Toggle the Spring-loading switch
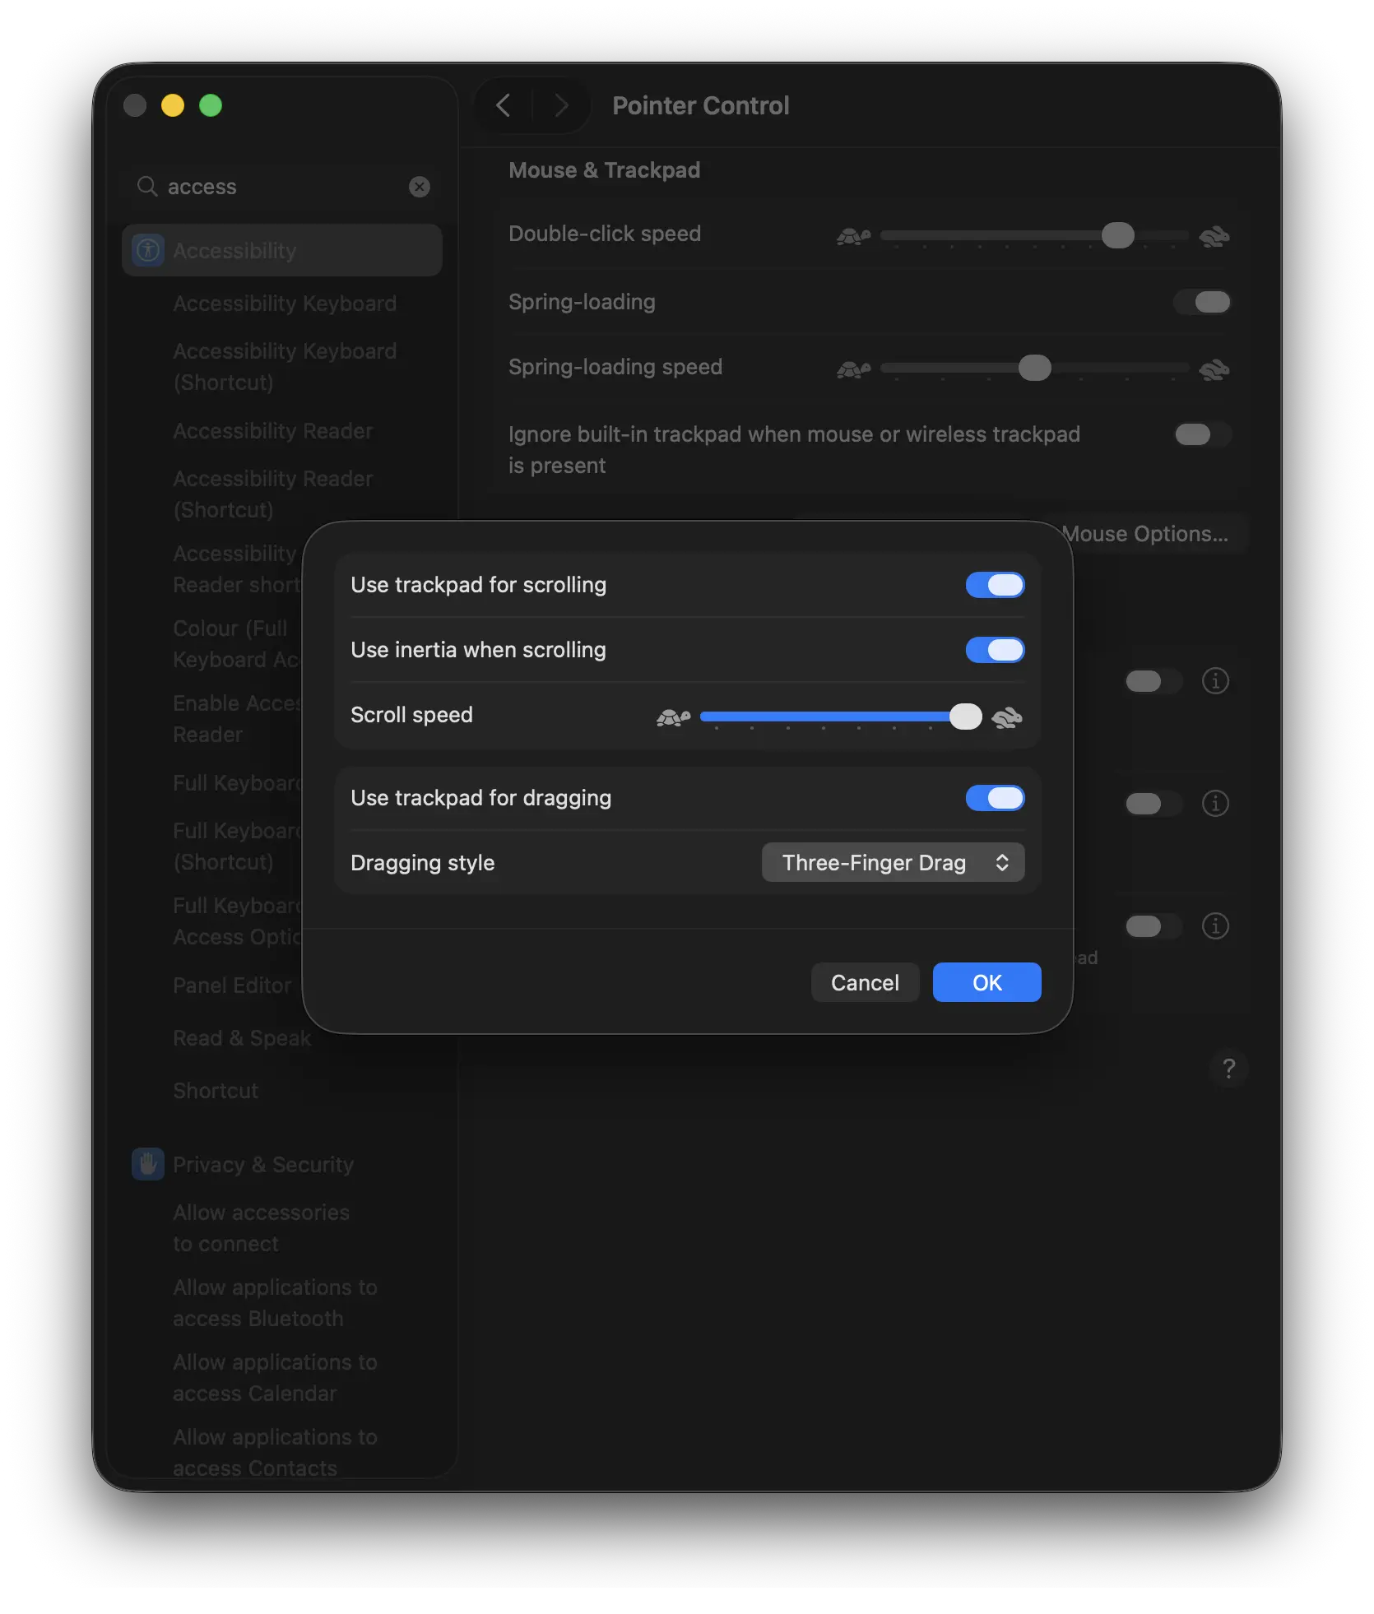1374x1614 pixels. [x=1202, y=302]
